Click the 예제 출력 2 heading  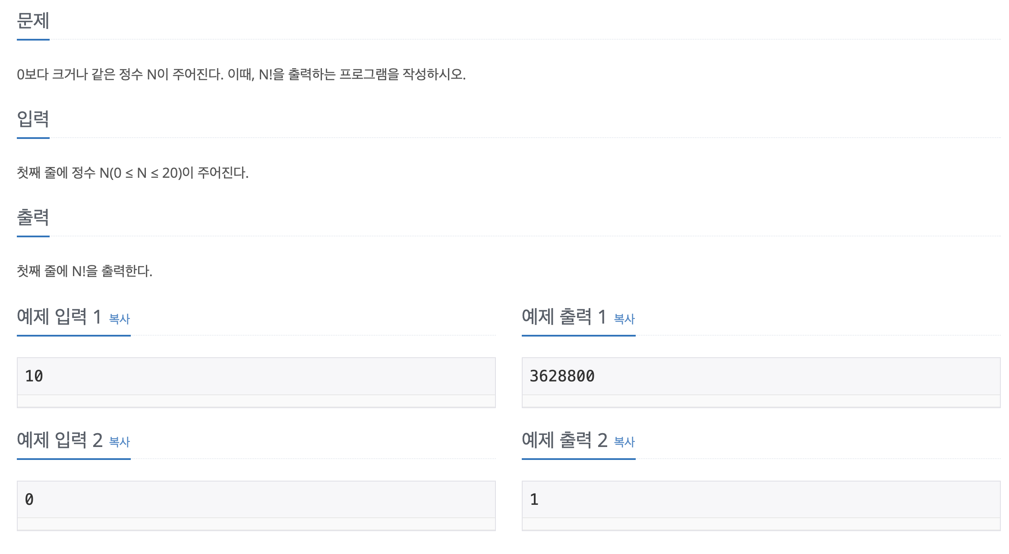pos(564,440)
